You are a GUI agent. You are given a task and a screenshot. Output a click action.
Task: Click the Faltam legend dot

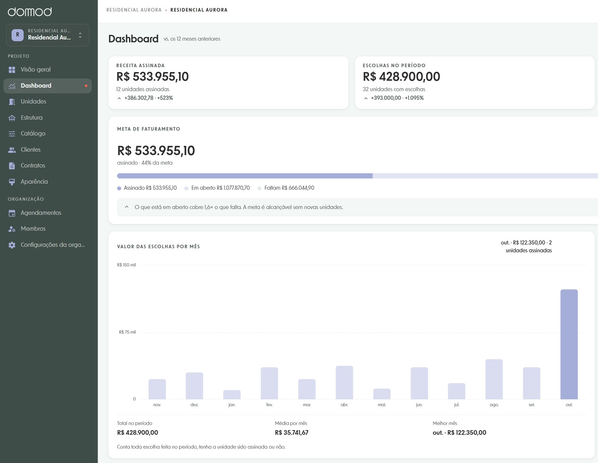tap(259, 188)
